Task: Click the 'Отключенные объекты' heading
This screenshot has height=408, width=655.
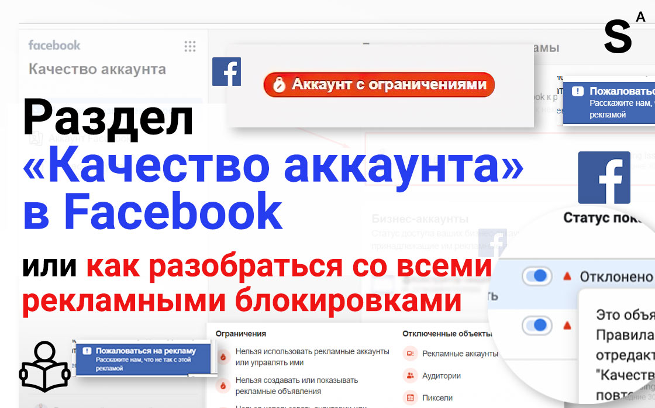Action: click(x=447, y=334)
